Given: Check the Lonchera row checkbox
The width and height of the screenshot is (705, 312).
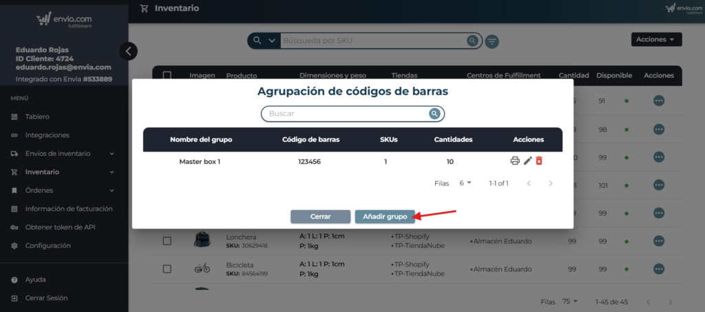Looking at the screenshot, I should click(167, 240).
